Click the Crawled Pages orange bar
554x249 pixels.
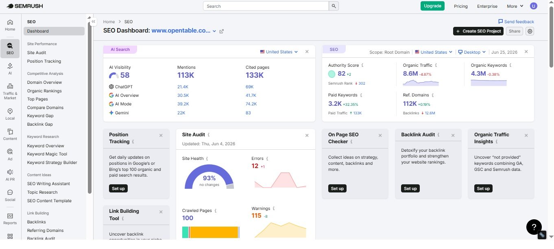coord(214,232)
